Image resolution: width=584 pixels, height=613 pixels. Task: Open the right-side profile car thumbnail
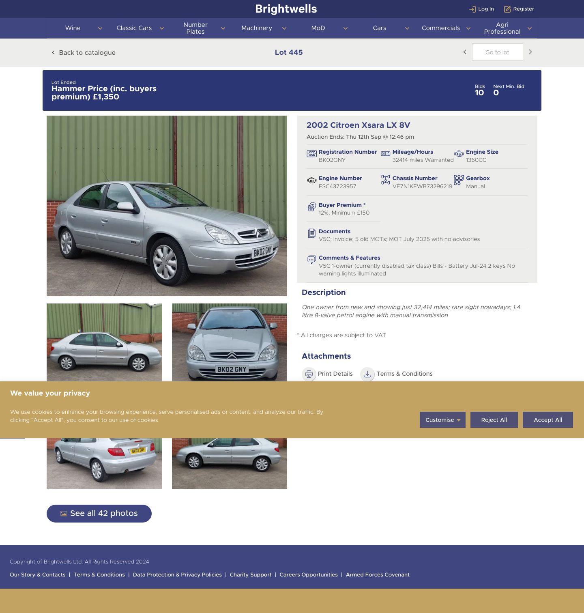point(230,463)
